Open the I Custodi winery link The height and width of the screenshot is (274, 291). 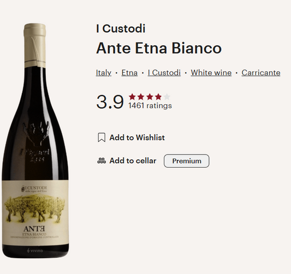coord(164,73)
